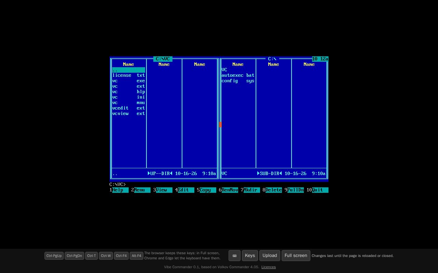Click the Upload button
The height and width of the screenshot is (273, 438).
pos(270,256)
